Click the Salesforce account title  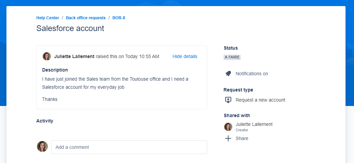[70, 28]
